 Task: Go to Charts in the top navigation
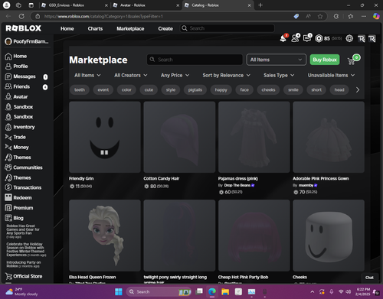coord(95,28)
